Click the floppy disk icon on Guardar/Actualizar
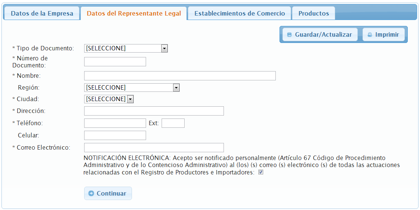 pos(290,35)
